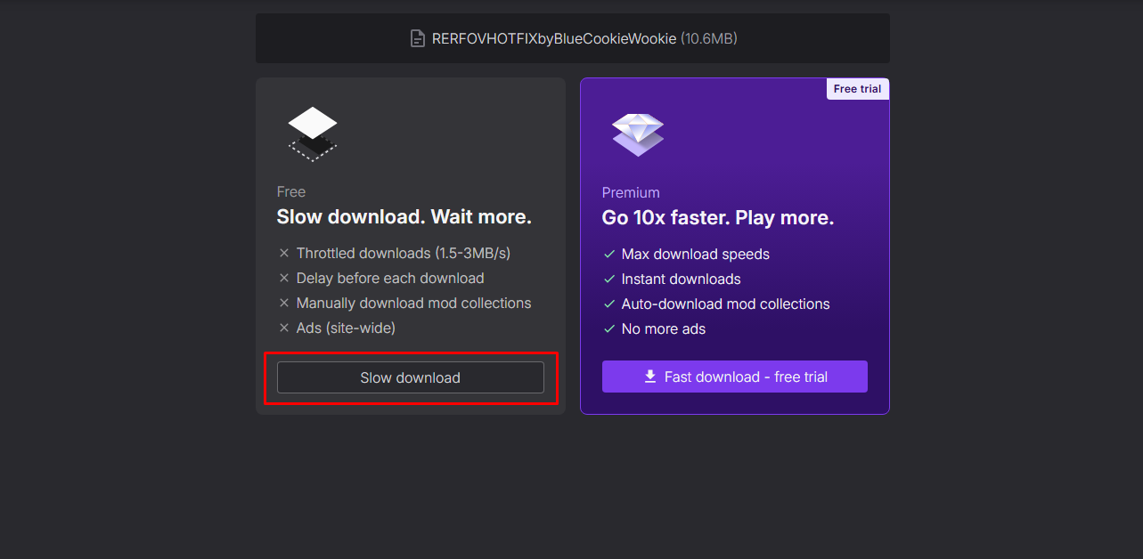This screenshot has height=559, width=1143.
Task: Click the file document icon beside the filename
Action: tap(417, 38)
